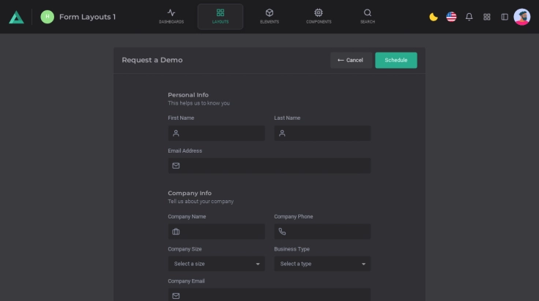This screenshot has width=539, height=301.
Task: Click the green Schedule button
Action: [396, 60]
